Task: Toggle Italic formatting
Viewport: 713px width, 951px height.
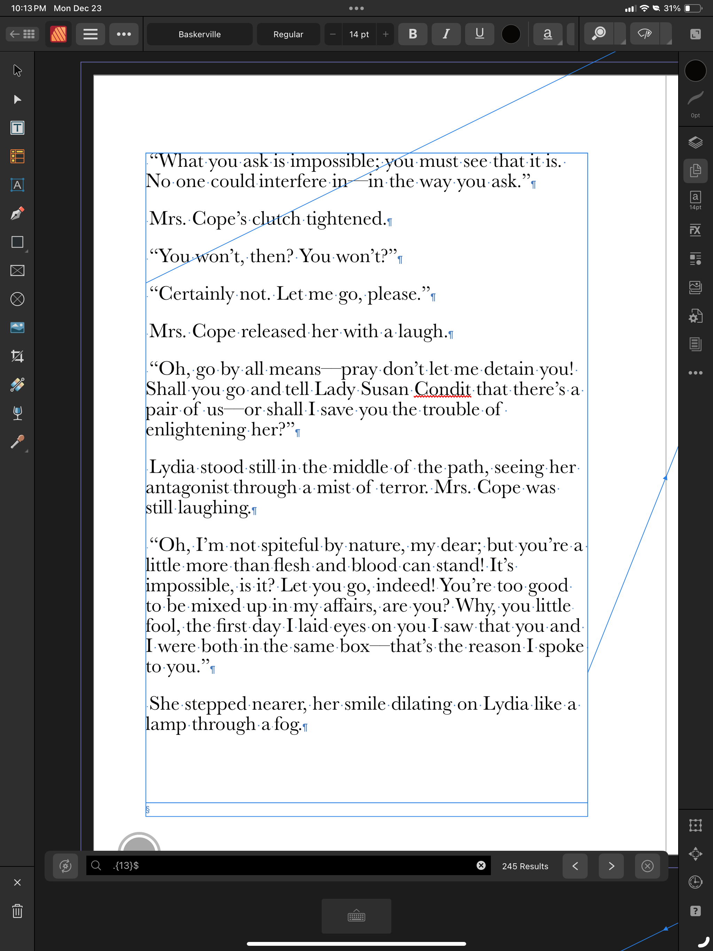Action: coord(446,34)
